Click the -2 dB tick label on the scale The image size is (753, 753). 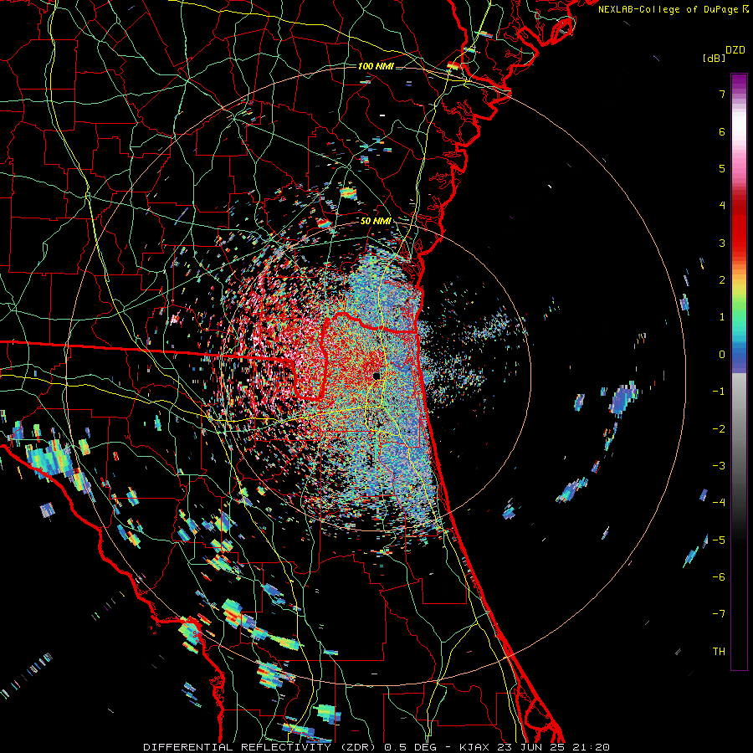(x=719, y=428)
